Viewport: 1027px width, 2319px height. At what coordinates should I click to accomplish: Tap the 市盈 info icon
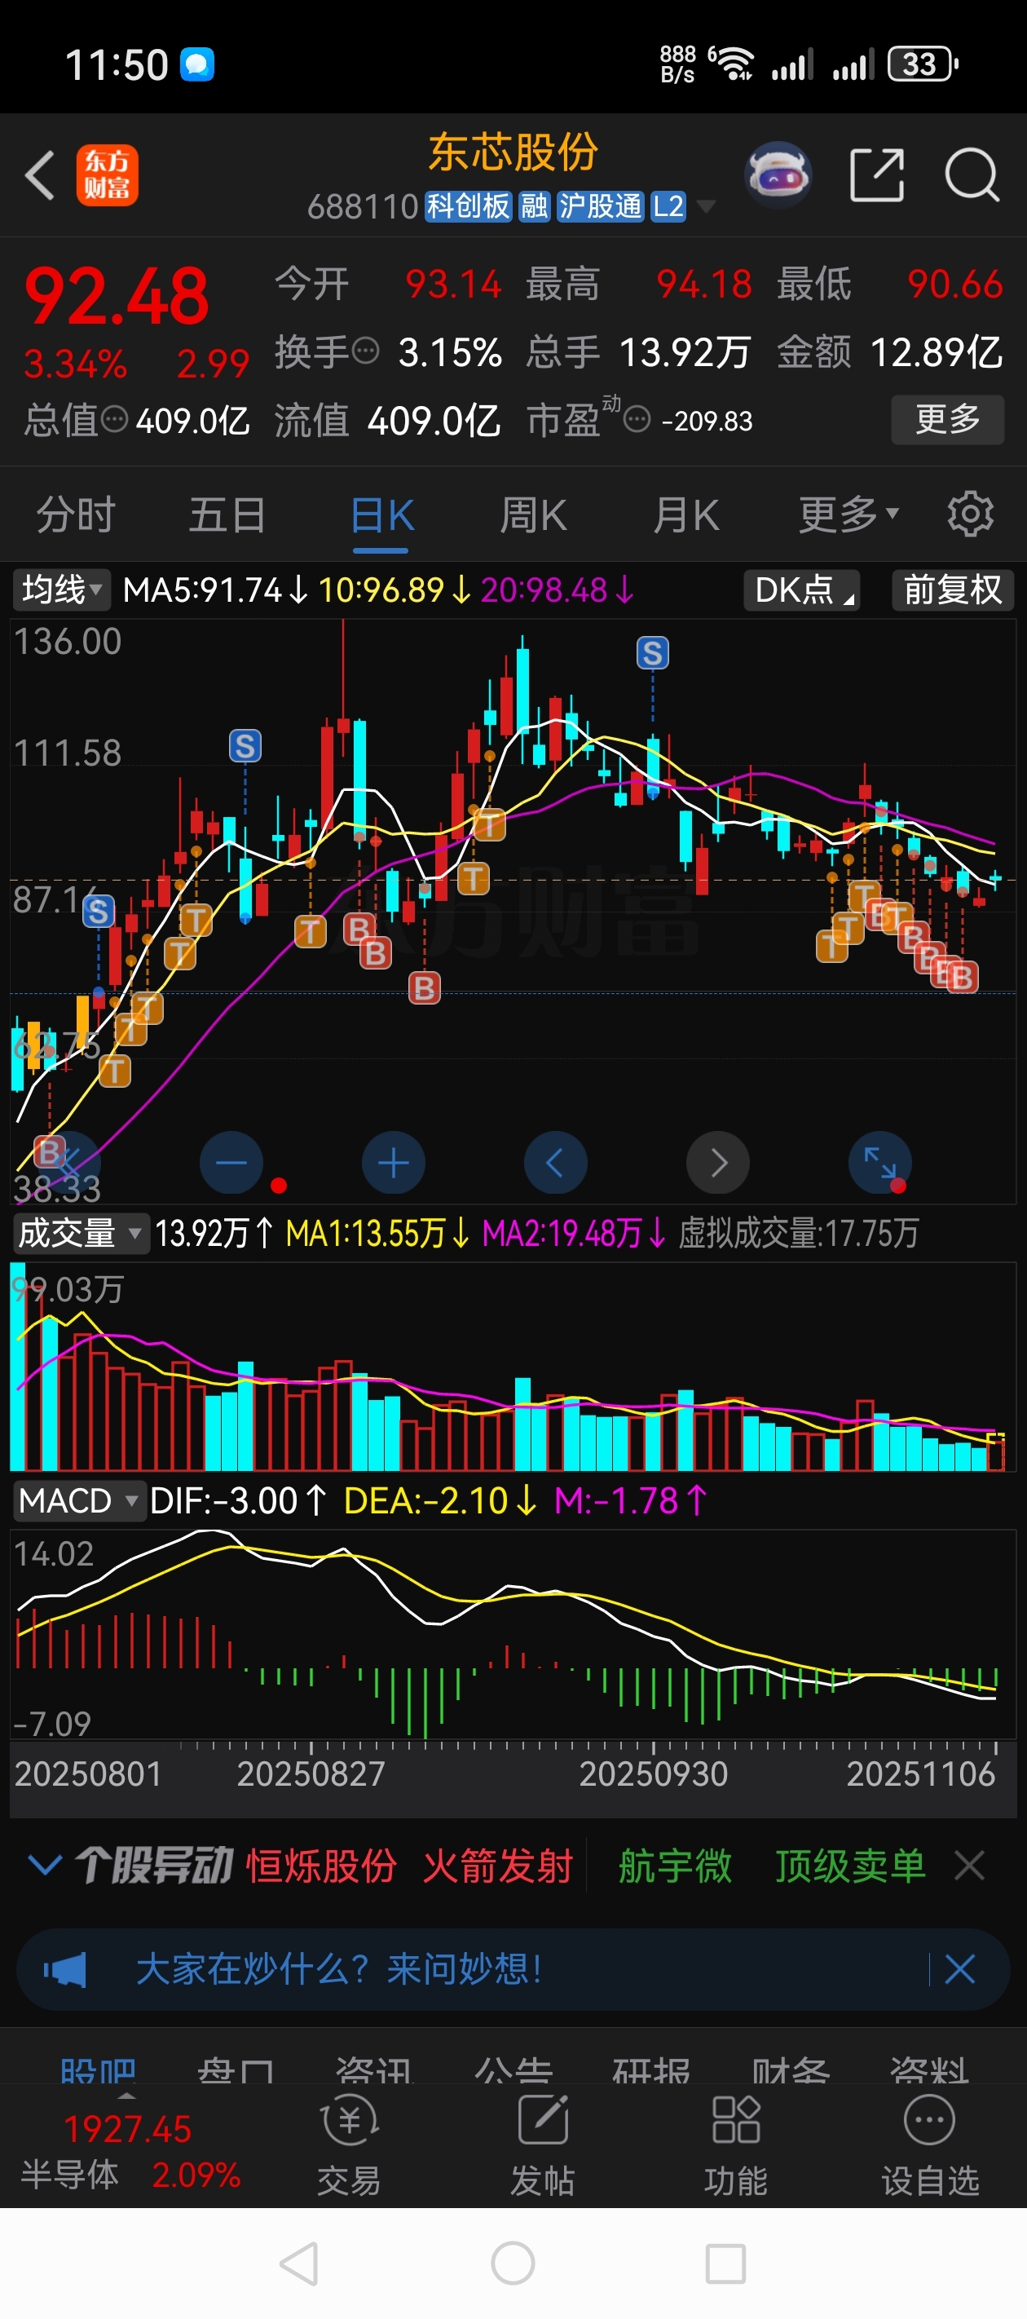(x=637, y=419)
